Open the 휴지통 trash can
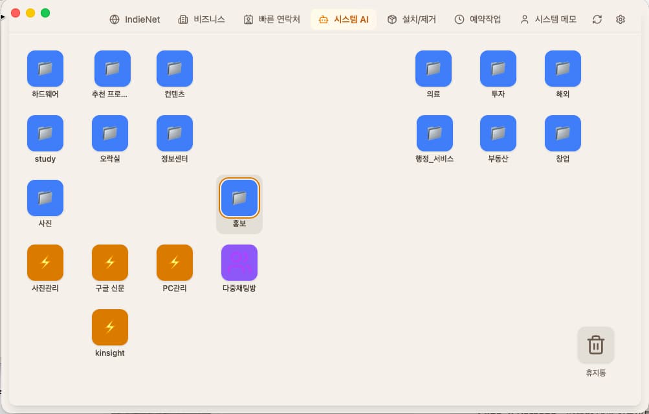 [x=595, y=345]
